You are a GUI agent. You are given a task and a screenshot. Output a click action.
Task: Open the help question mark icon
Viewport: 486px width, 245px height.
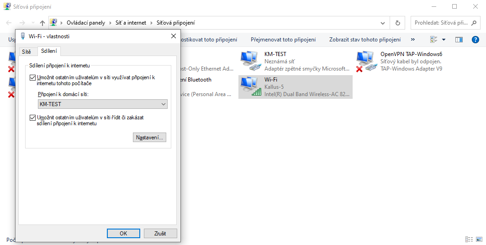pyautogui.click(x=475, y=40)
